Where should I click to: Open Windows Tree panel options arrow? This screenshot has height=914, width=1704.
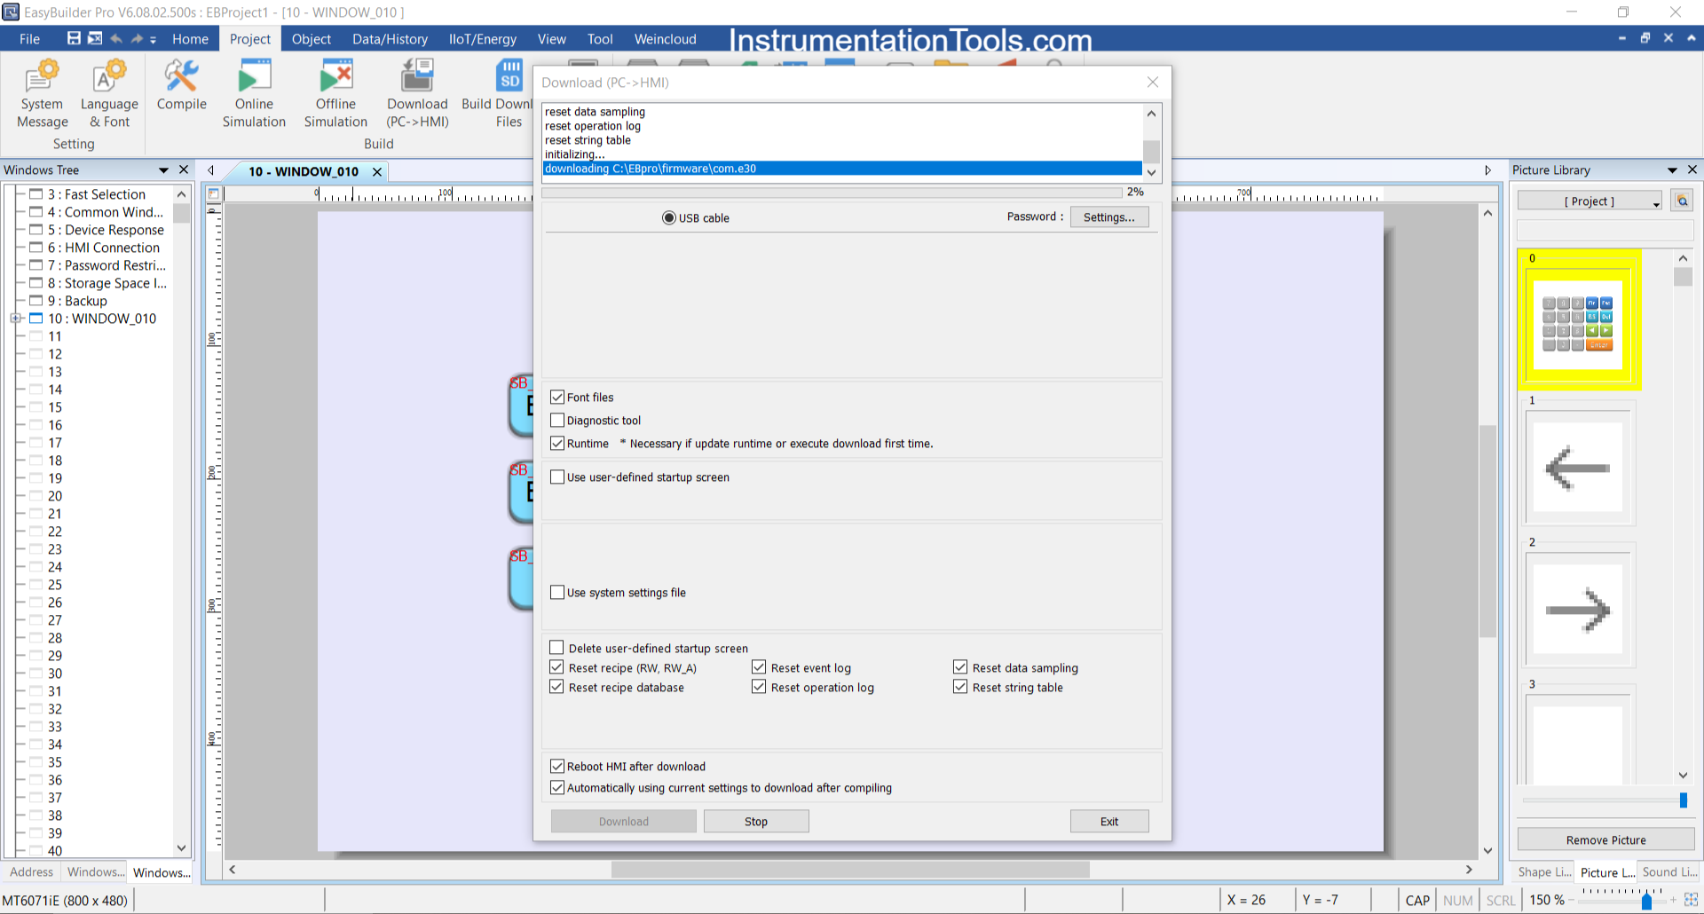(x=163, y=170)
